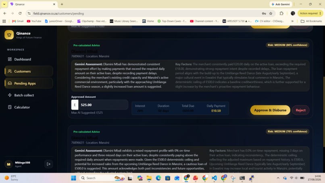The image size is (325, 183).
Task: Open the weather widget showing 23°C Sunny
Action: (x=12, y=178)
